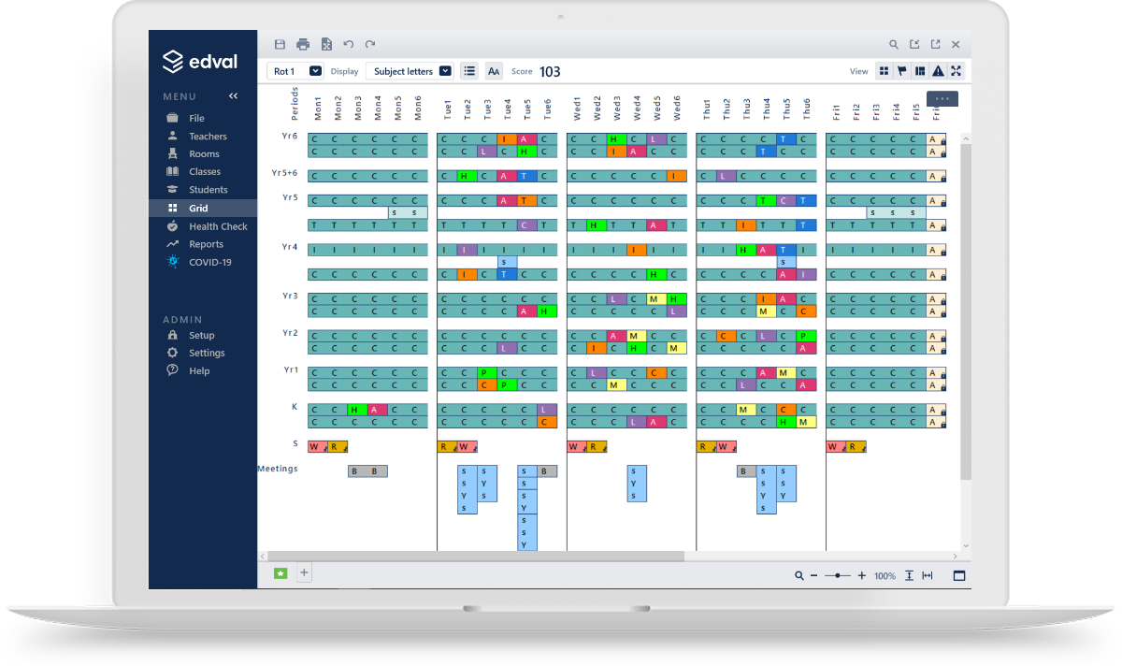1122x666 pixels.
Task: Click the flag view icon
Action: pyautogui.click(x=902, y=71)
